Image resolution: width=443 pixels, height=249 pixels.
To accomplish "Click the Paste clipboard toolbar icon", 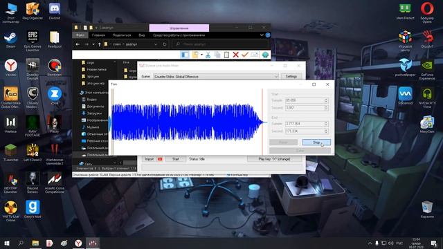I will coord(226,55).
